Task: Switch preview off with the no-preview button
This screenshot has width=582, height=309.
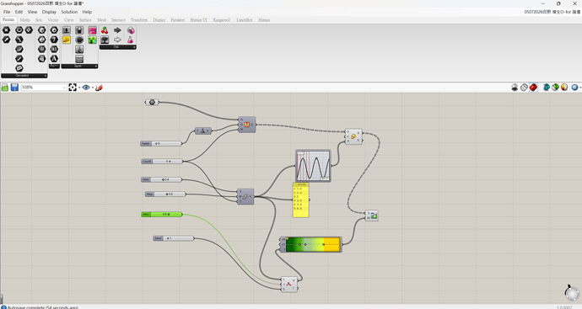Action: 515,88
